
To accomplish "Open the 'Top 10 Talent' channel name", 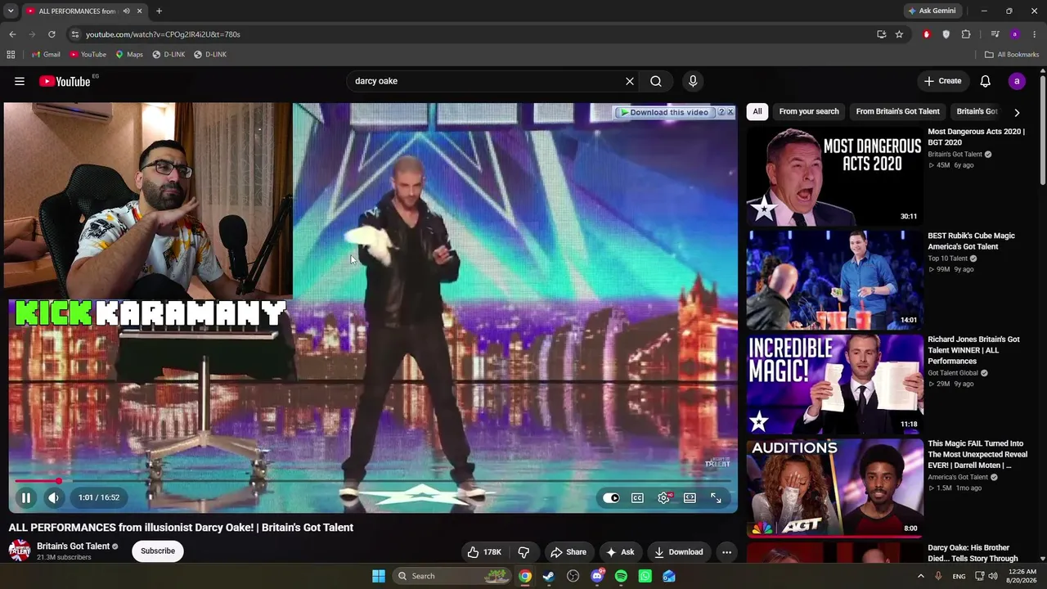I will pos(947,259).
